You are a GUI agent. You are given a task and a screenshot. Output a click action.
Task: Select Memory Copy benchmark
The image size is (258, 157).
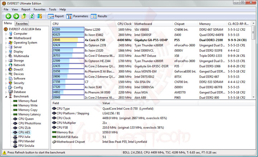click(x=28, y=110)
